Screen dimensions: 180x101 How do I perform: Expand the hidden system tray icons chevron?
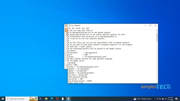155,99
